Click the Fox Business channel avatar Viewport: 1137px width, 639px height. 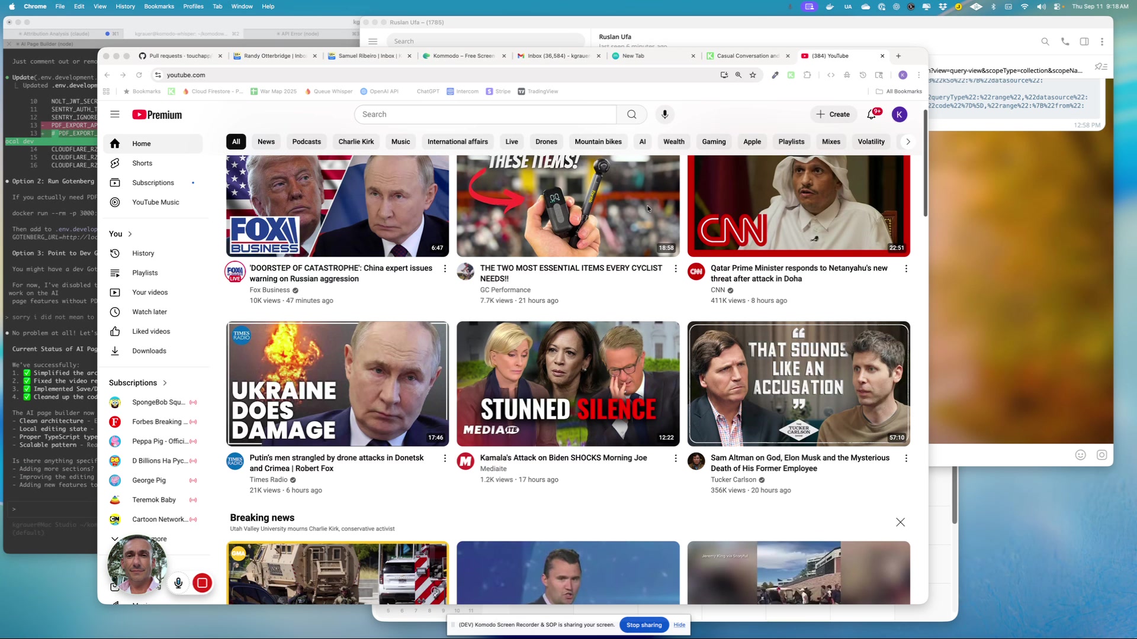click(235, 272)
